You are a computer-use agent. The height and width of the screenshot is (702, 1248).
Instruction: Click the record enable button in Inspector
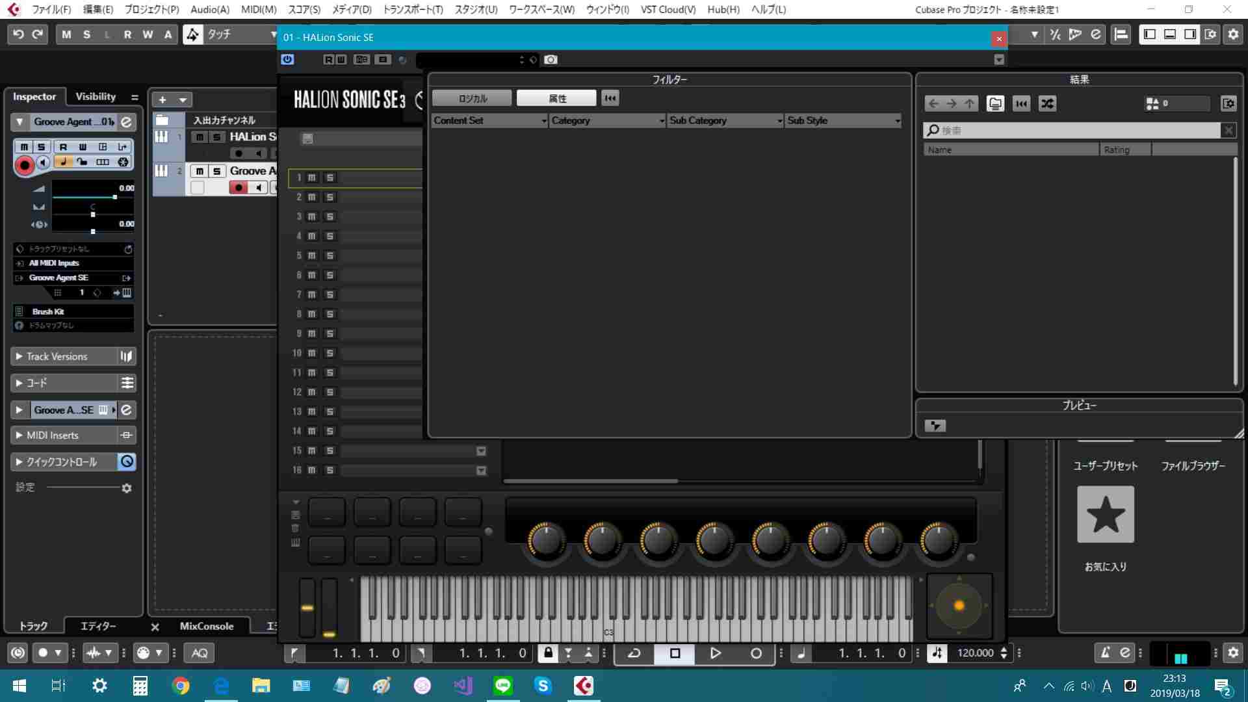point(25,166)
